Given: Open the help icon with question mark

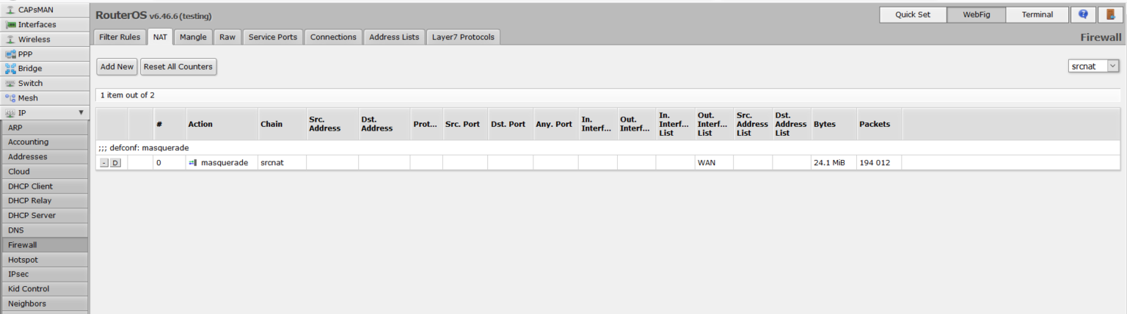Looking at the screenshot, I should 1083,15.
